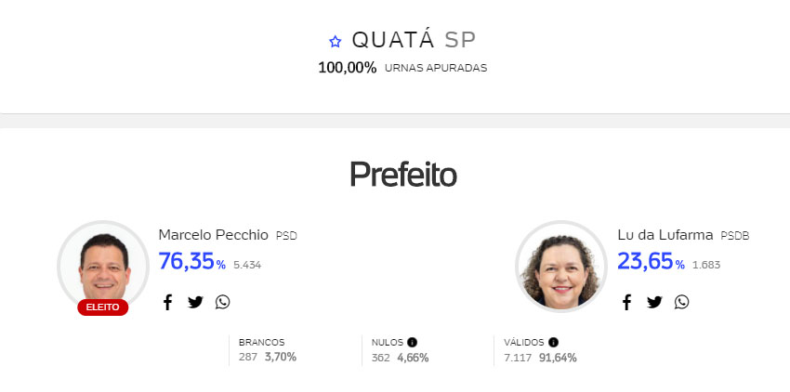Click the 23,65% vote percentage
Viewport: 790px width, 392px height.
tap(651, 262)
